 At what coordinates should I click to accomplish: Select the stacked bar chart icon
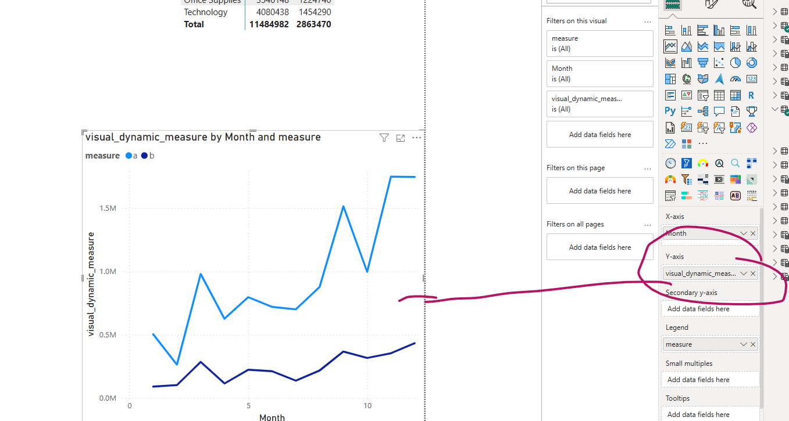coord(670,30)
